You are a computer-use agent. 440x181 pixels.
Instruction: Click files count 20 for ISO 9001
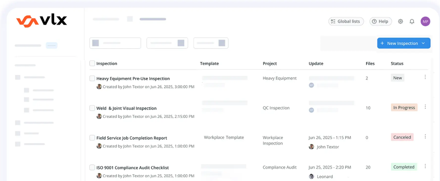point(368,167)
